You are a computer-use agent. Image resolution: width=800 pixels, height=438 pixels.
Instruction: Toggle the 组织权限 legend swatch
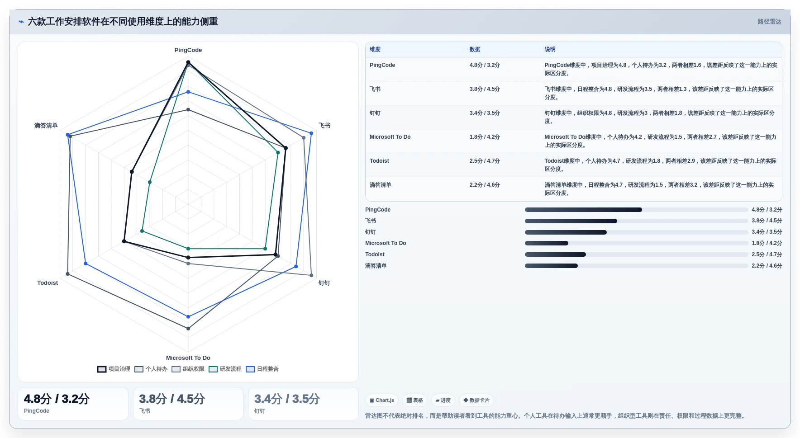coord(176,369)
